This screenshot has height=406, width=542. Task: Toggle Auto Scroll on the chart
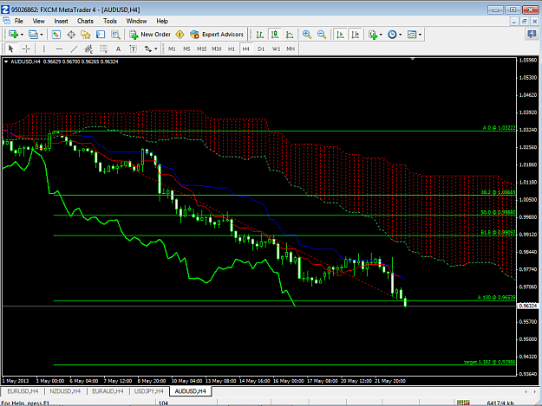coord(341,34)
